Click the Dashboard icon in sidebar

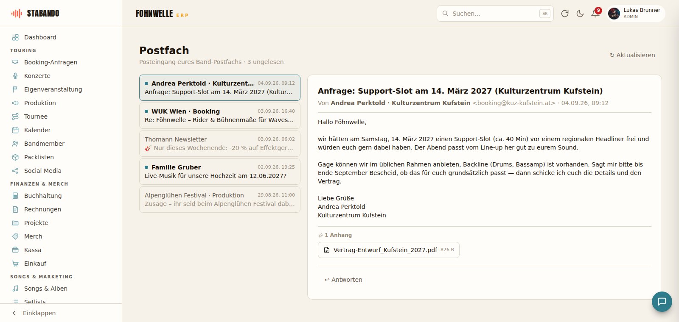click(x=15, y=37)
